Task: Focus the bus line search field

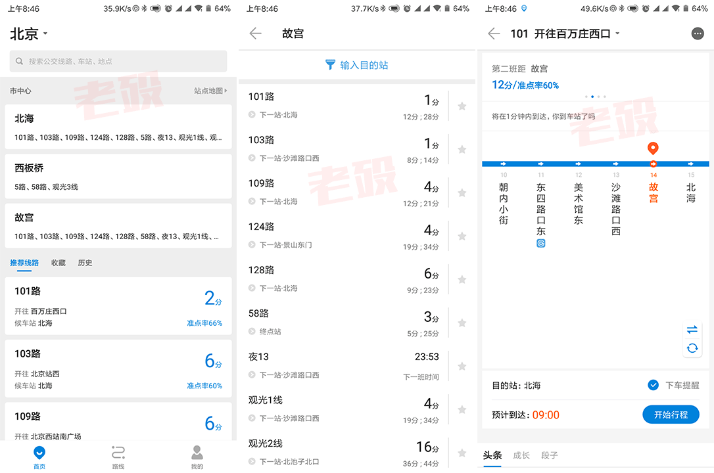Action: tap(118, 61)
